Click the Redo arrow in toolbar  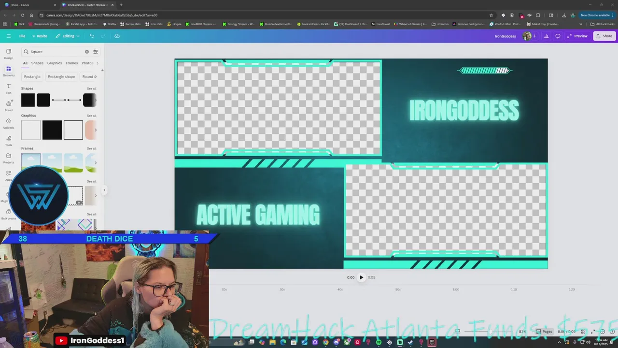[x=103, y=36]
